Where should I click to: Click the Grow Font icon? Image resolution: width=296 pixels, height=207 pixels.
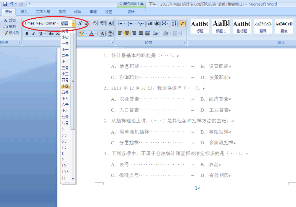(x=80, y=23)
